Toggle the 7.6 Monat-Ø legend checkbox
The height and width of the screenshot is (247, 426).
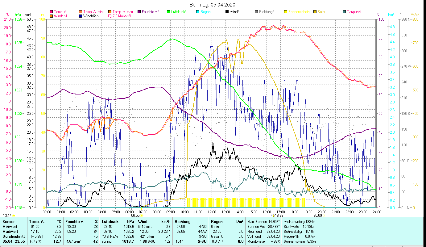pos(110,16)
